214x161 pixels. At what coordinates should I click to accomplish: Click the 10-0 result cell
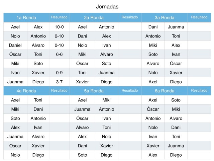(59, 27)
